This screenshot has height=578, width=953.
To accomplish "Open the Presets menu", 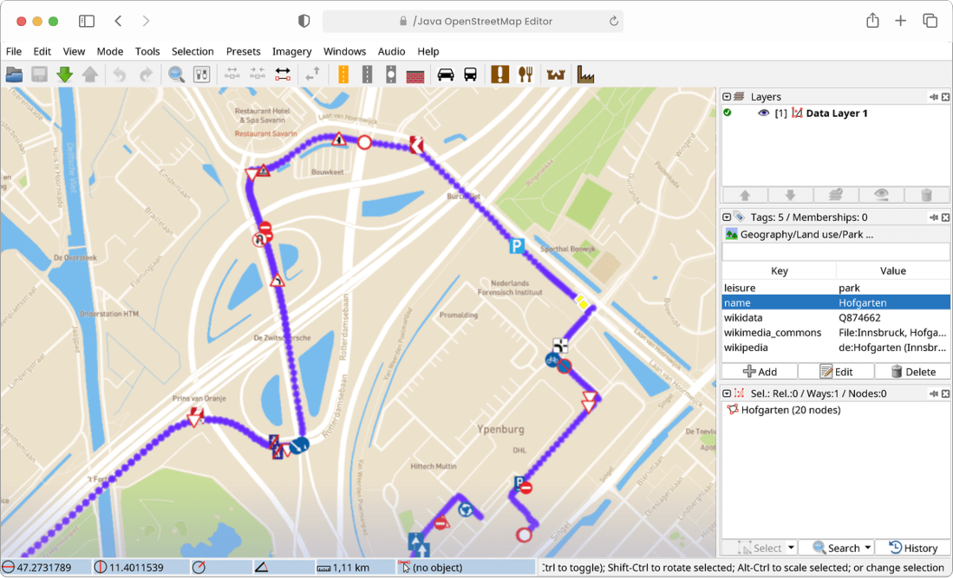I will [243, 52].
